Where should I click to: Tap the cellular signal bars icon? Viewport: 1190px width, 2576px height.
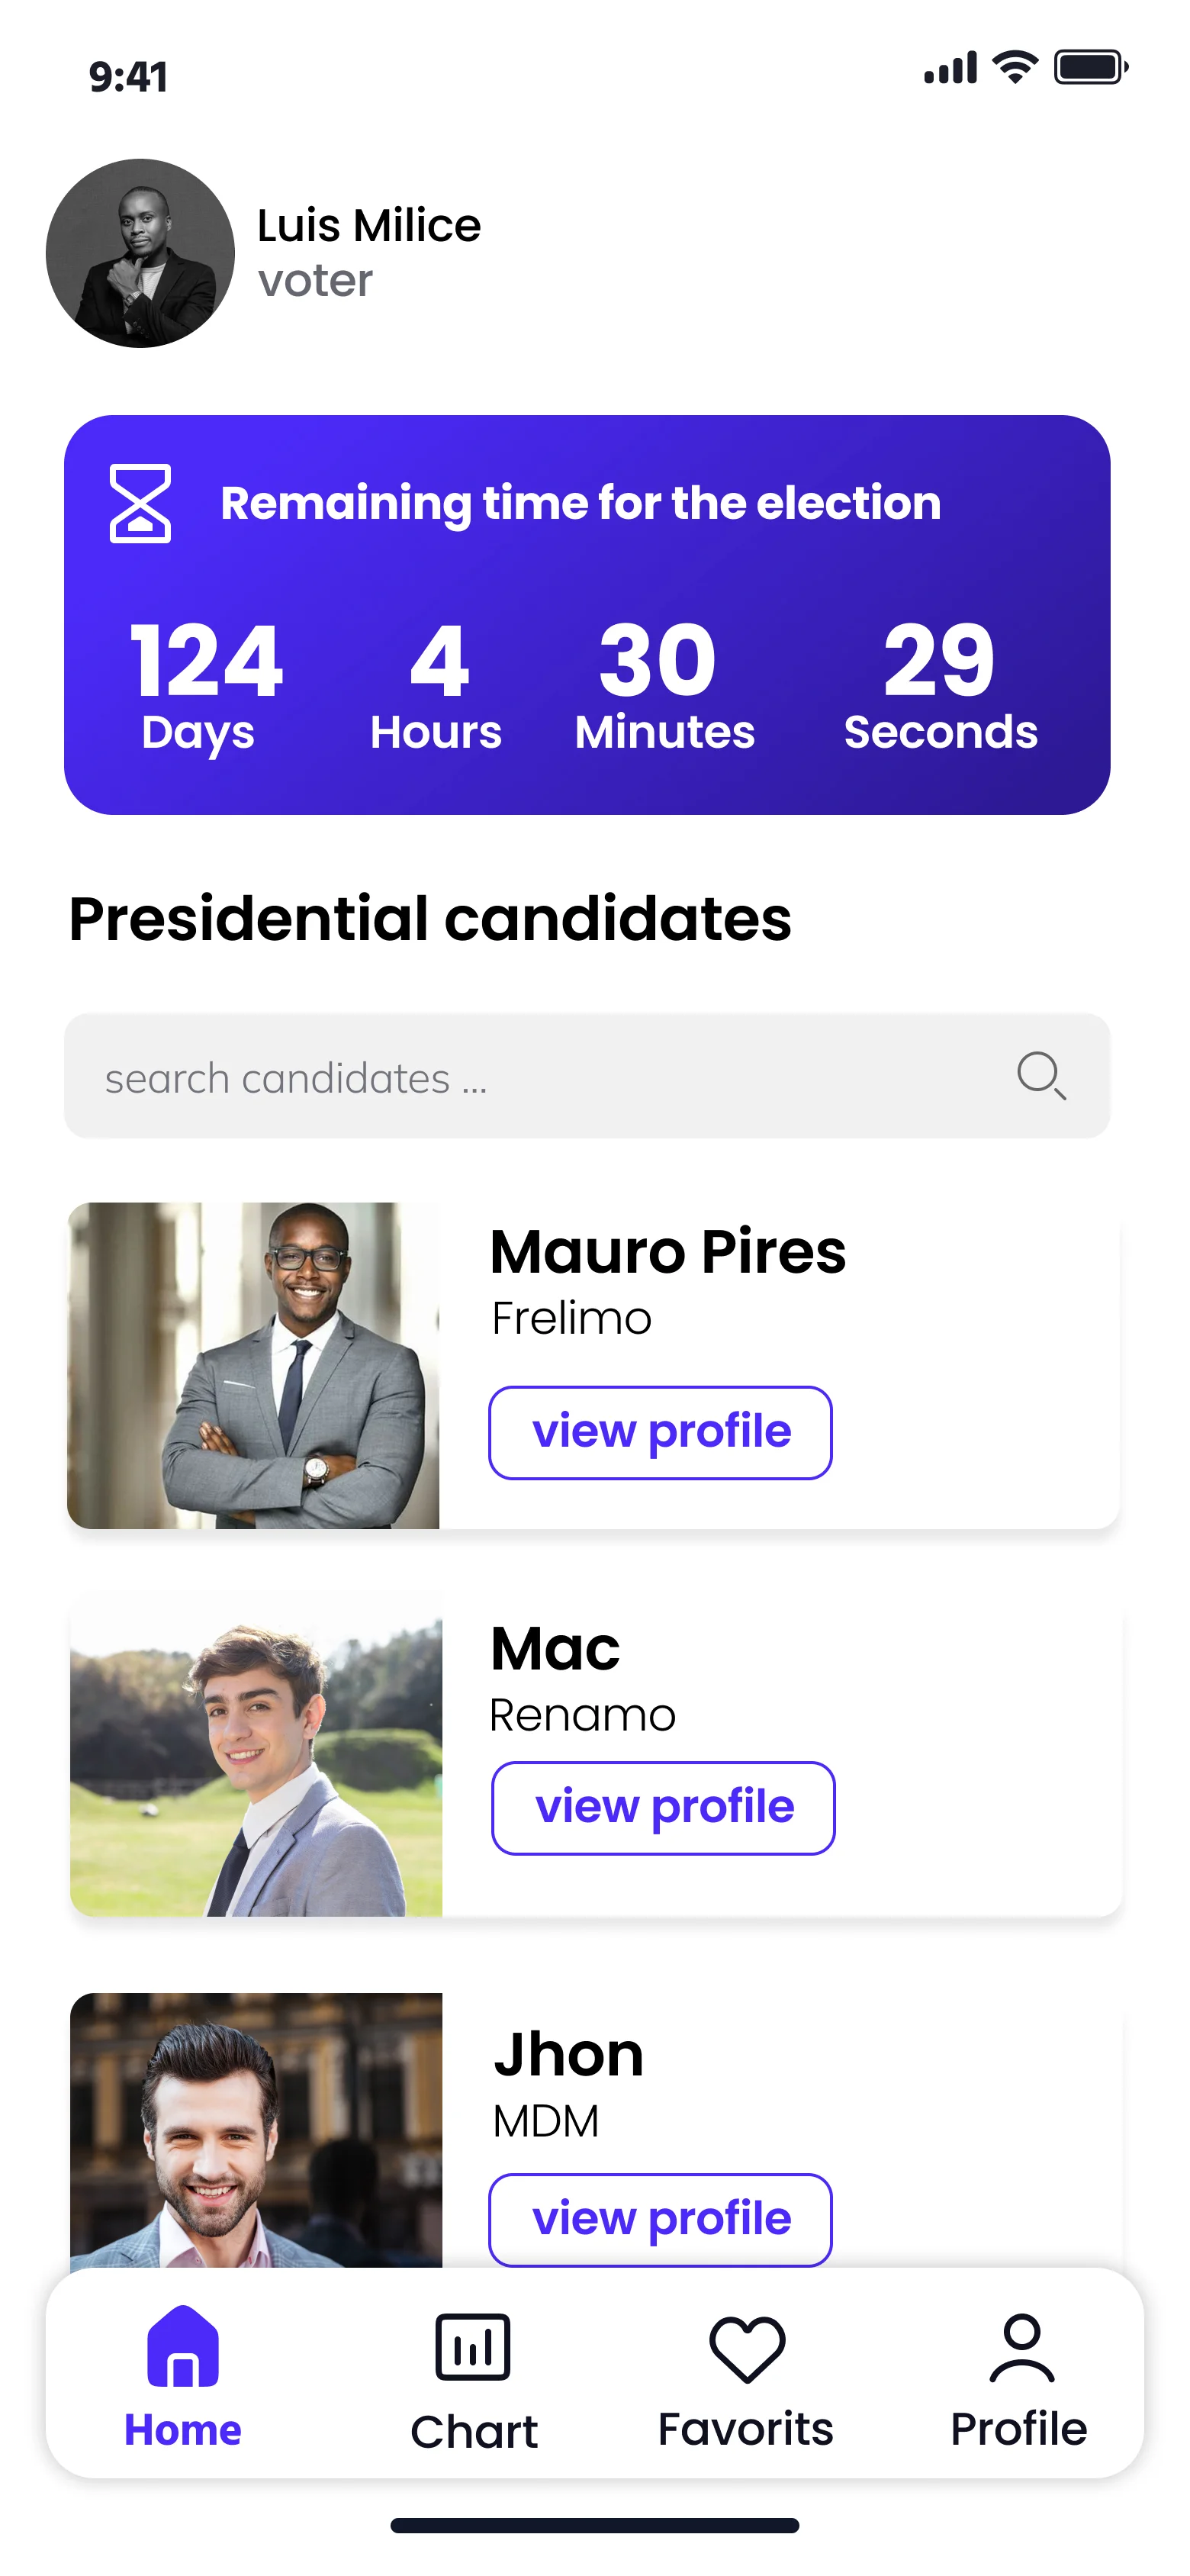coord(950,68)
